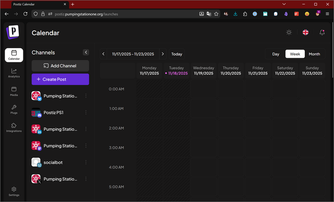Open the Integrations puzzle icon
The width and height of the screenshot is (334, 202).
coord(14,127)
